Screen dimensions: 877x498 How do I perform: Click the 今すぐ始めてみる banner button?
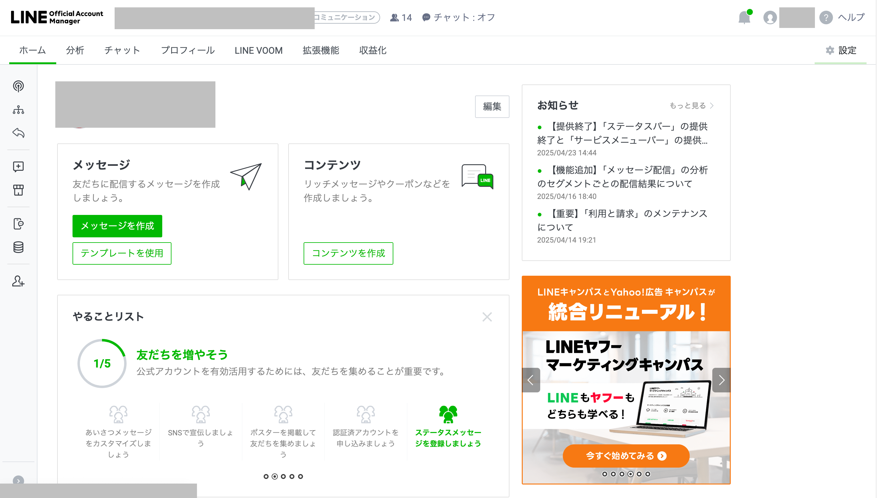pos(626,456)
